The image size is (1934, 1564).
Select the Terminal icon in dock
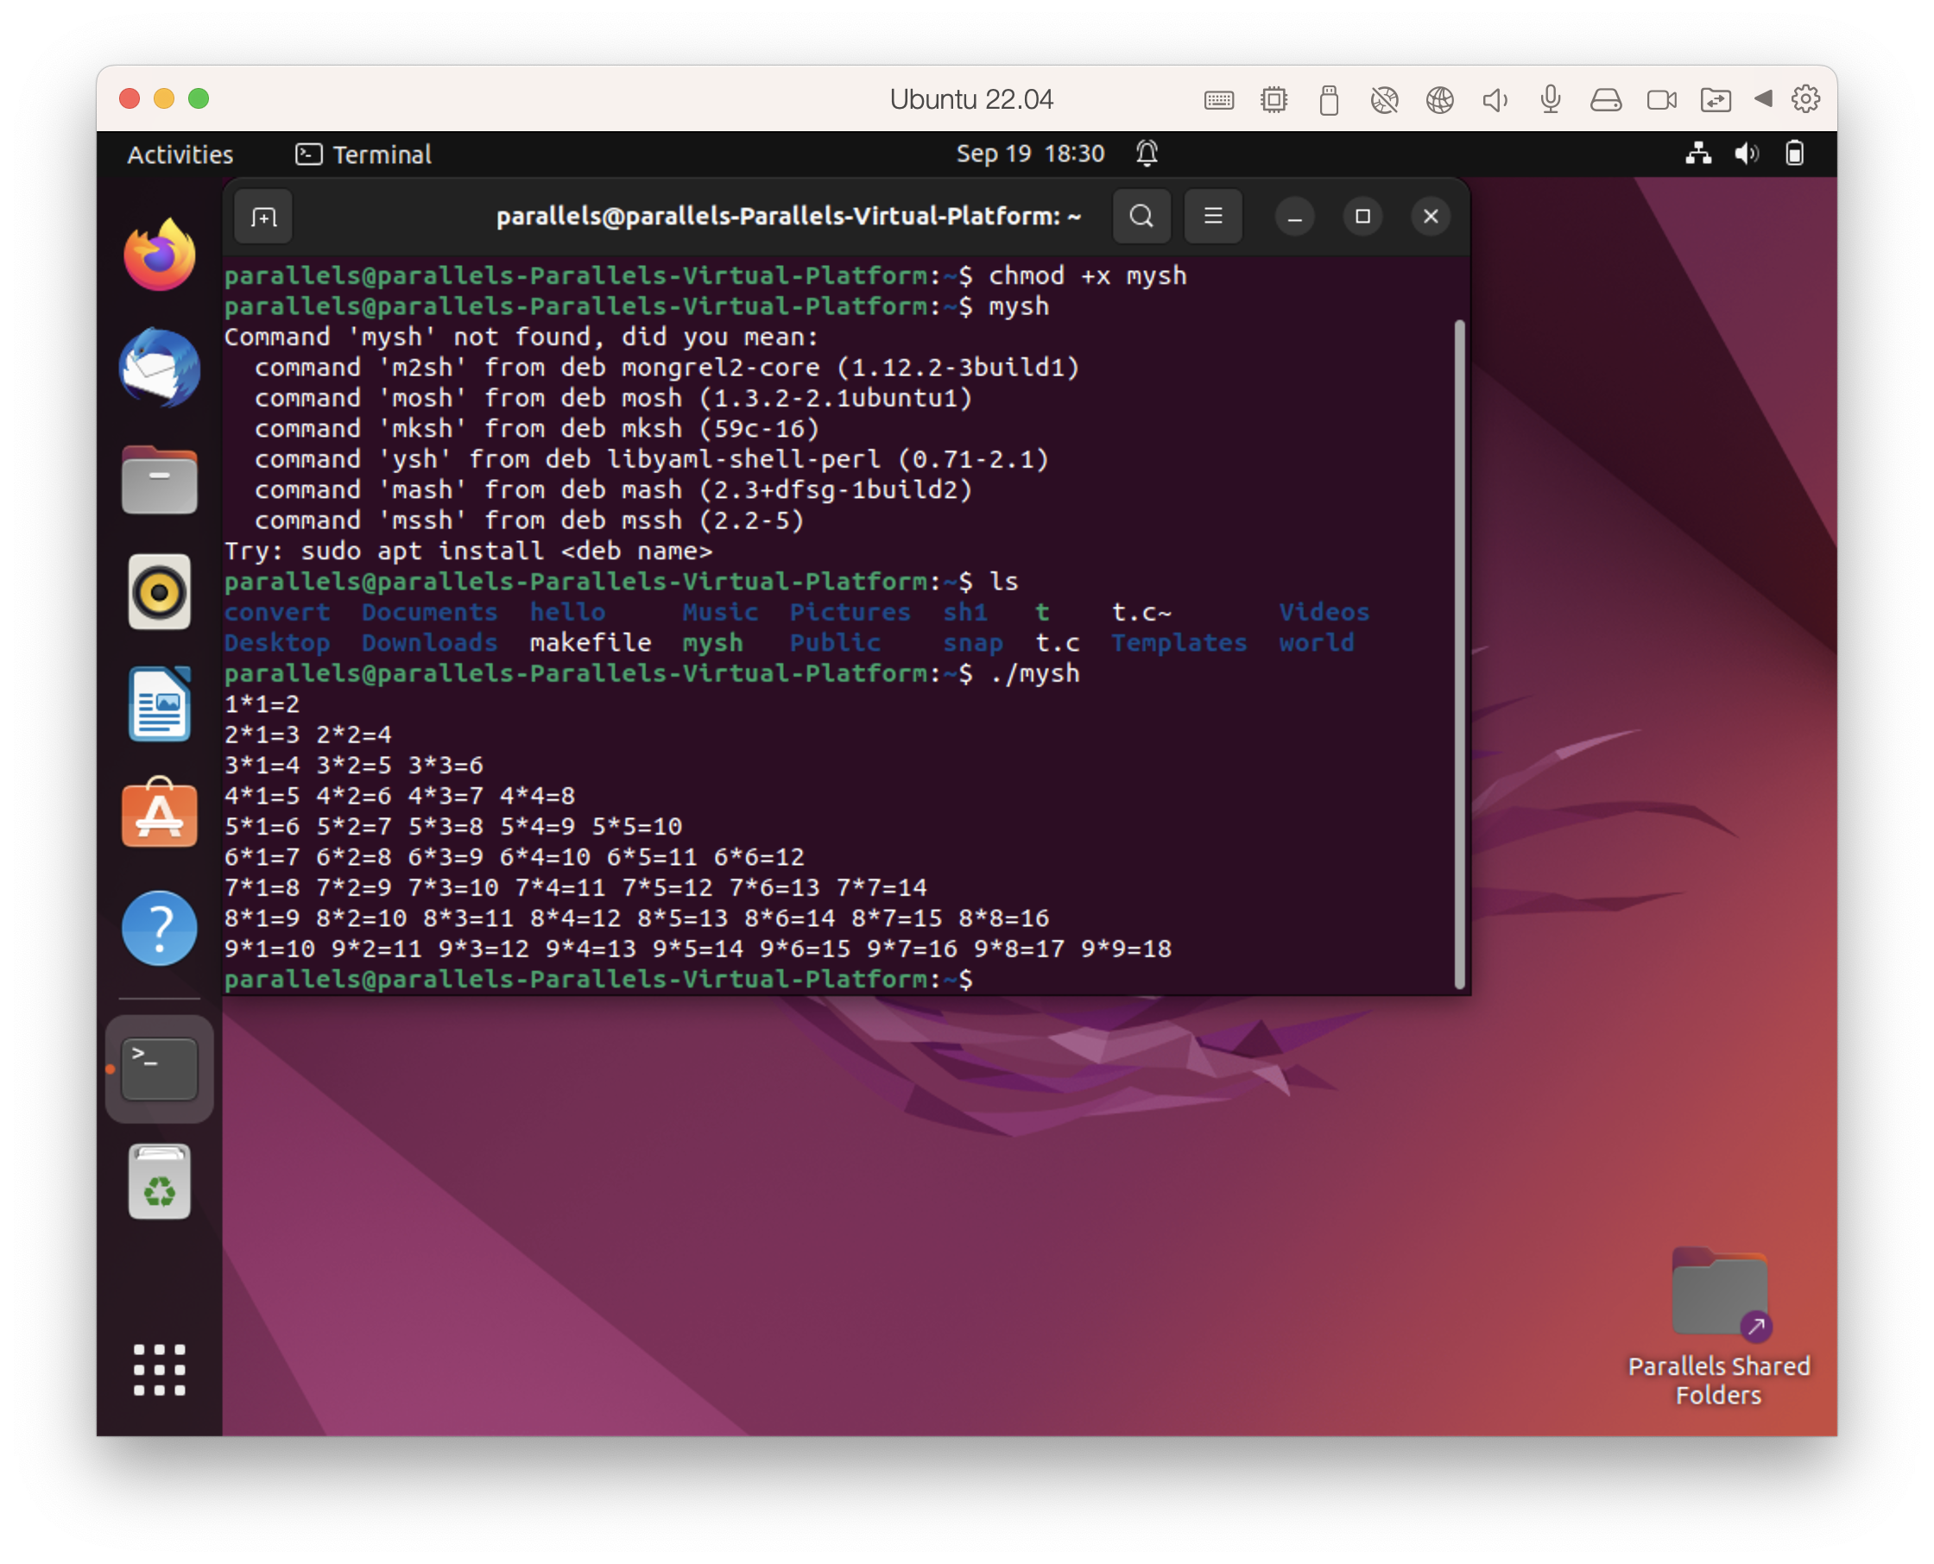coord(160,1069)
